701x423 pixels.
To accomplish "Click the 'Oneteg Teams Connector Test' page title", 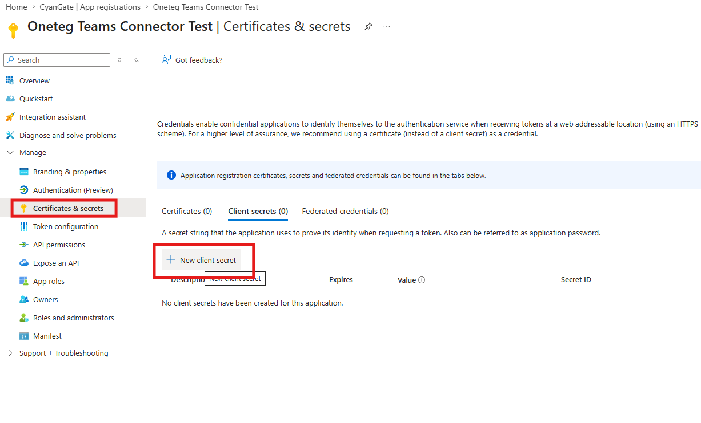I will pos(120,26).
